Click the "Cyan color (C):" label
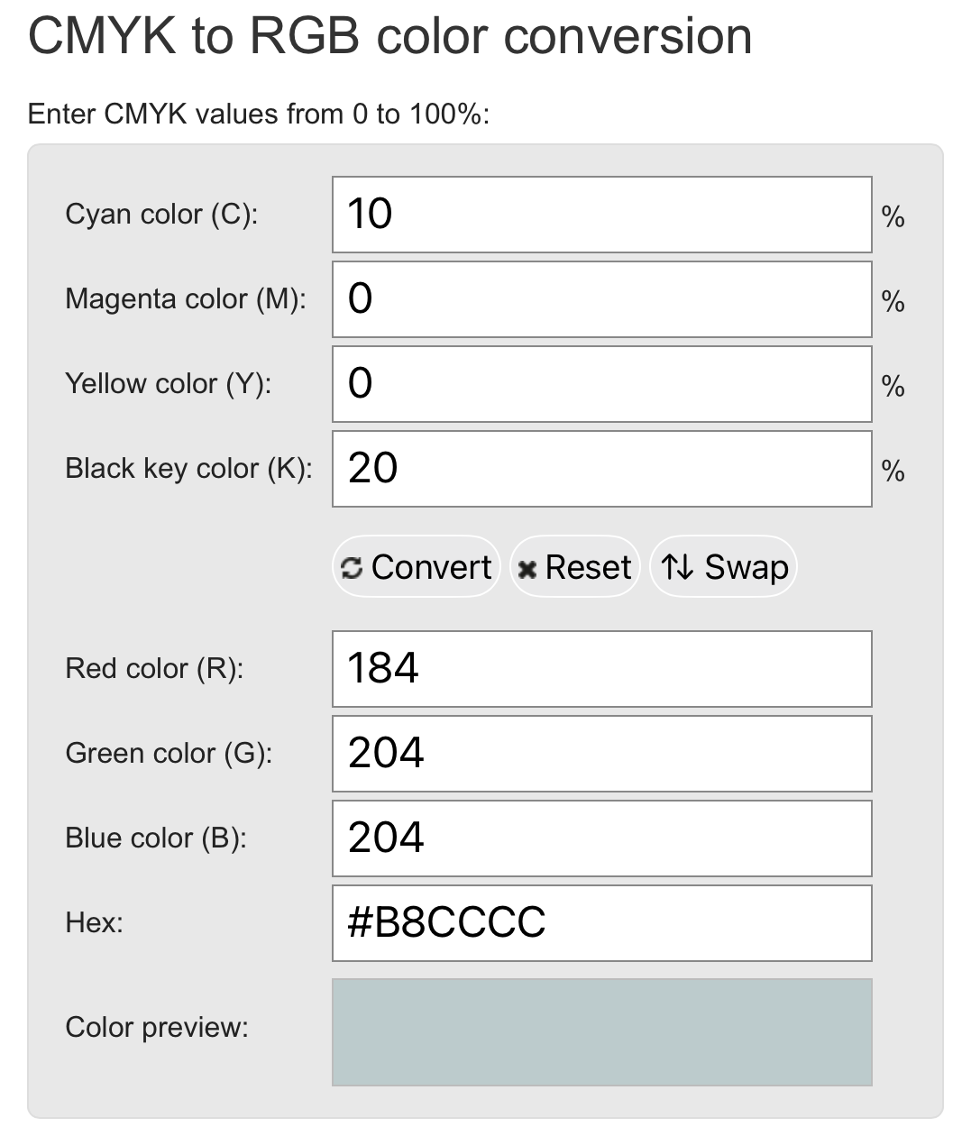Viewport: 971px width, 1136px height. 161,215
